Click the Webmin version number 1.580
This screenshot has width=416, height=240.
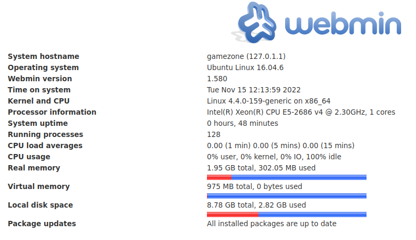click(x=217, y=79)
